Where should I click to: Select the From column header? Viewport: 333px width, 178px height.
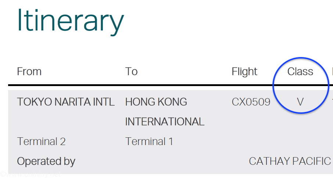(x=29, y=71)
